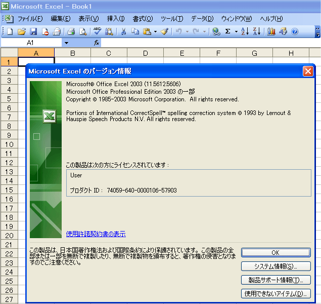Sort descending with Z-A icon
This screenshot has height=304, width=321.
coord(256,31)
